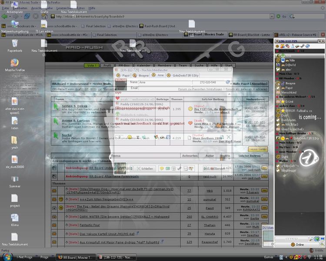Click the yellow emoticon icon next to Schließen
Screen dimensions: 326x261
tap(162, 169)
